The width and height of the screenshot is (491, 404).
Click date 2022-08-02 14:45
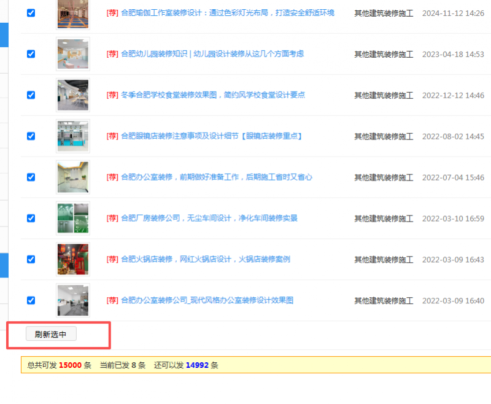pos(453,136)
